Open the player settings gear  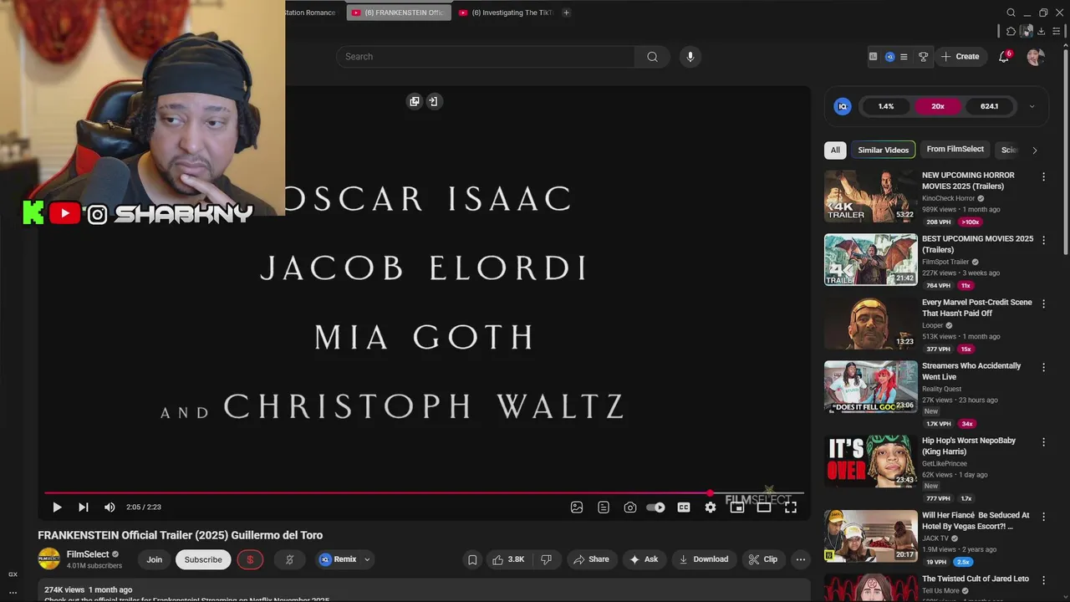(711, 507)
